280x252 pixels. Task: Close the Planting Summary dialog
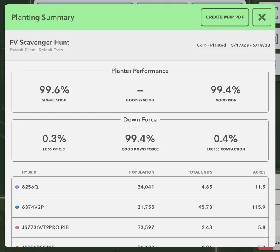pos(262,17)
